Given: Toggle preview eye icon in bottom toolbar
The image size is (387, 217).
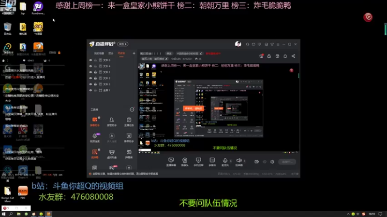Looking at the screenshot, I should [265, 162].
